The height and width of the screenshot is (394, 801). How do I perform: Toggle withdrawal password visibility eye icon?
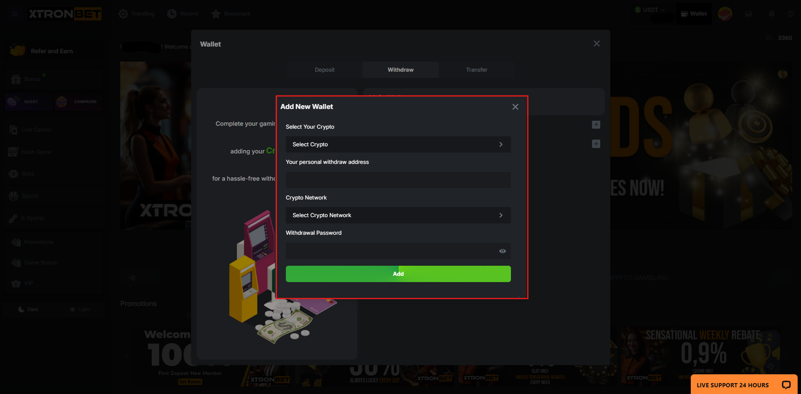[502, 251]
